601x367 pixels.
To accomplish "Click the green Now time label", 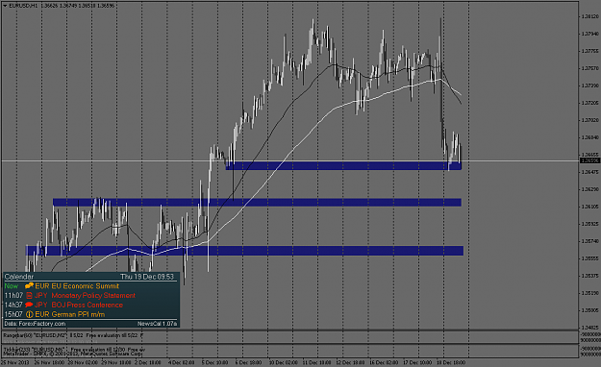I will 12,286.
